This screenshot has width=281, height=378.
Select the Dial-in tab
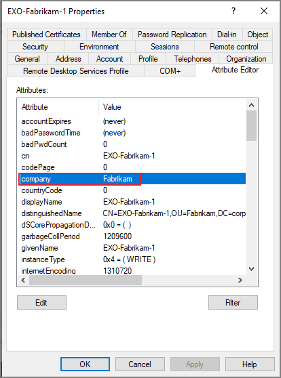coord(227,35)
